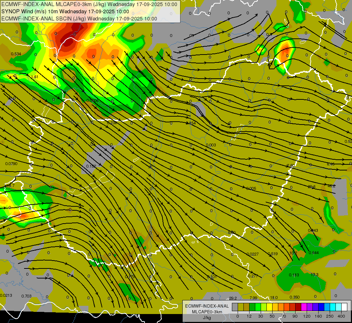The image size is (352, 323).
Task: Click the map value '0.343'
Action: [x=313, y=230]
